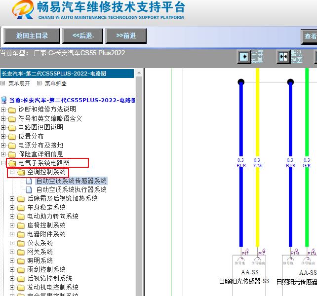Click the computer icon beside 当前 title
317x296 pixels.
4,100
